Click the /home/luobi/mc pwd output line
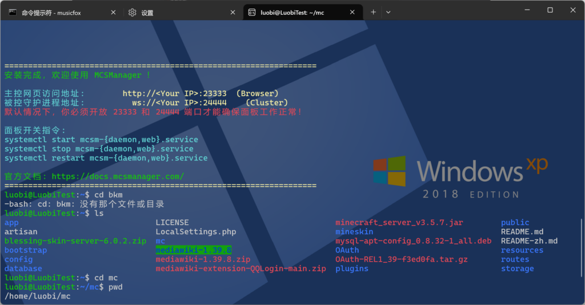Image resolution: width=585 pixels, height=305 pixels. pos(37,296)
